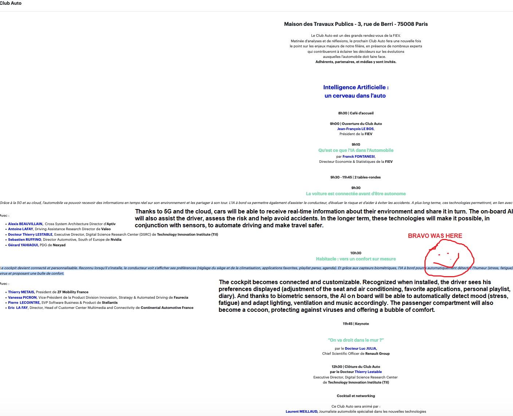513x416 pixels.
Task: Click Thierry Lestable in the closing session
Action: tap(368, 372)
